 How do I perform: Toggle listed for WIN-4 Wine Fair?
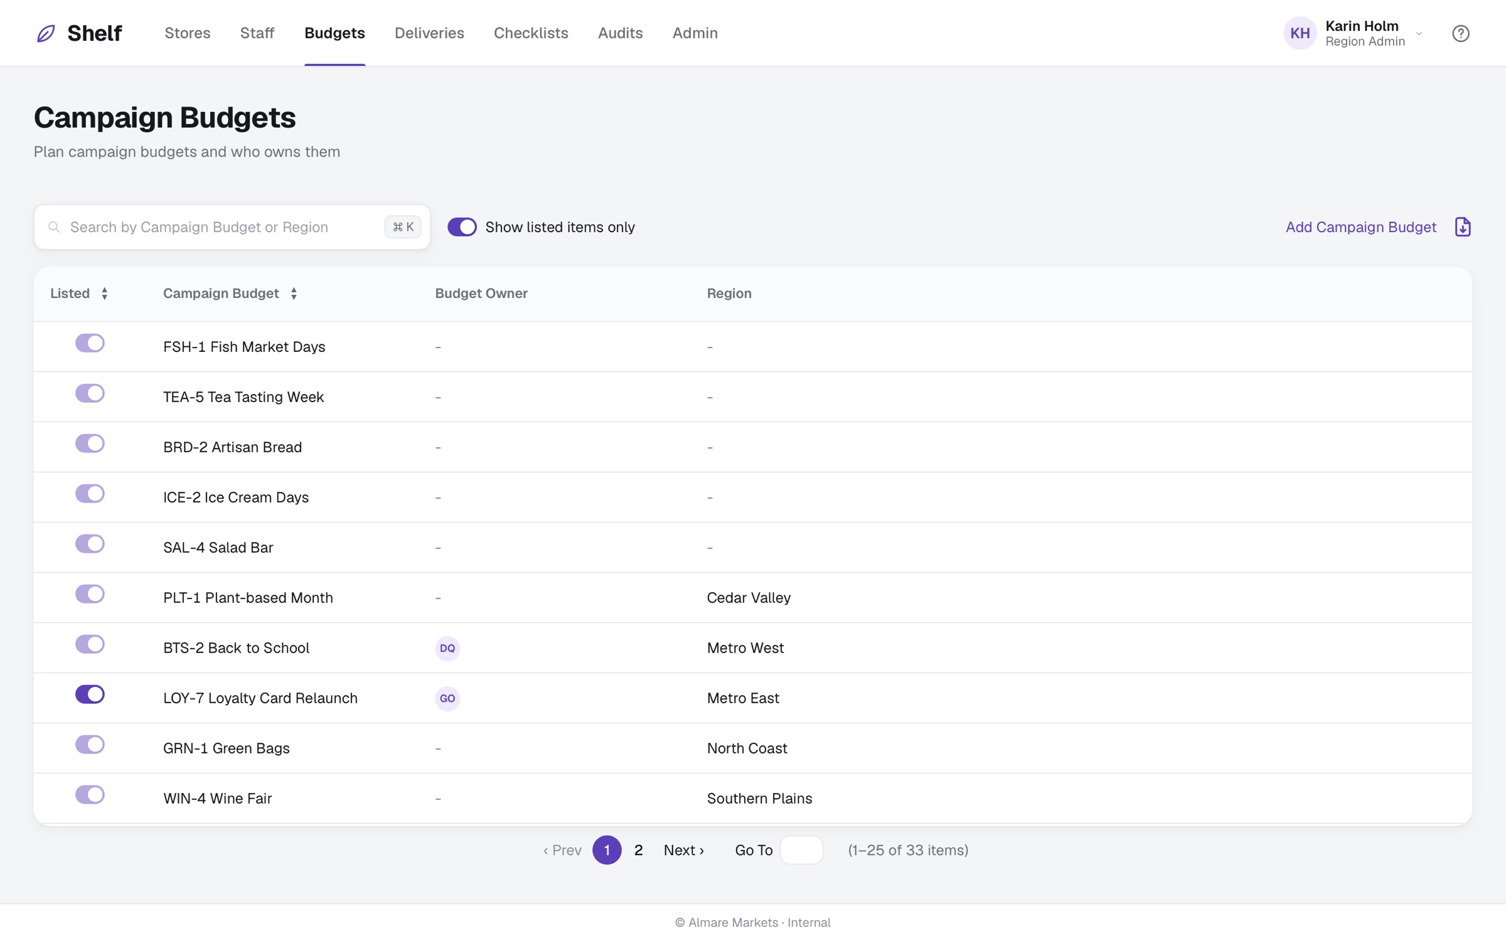[x=90, y=795]
